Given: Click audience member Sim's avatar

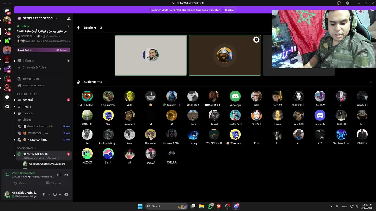Looking at the screenshot, I should pos(108,115).
